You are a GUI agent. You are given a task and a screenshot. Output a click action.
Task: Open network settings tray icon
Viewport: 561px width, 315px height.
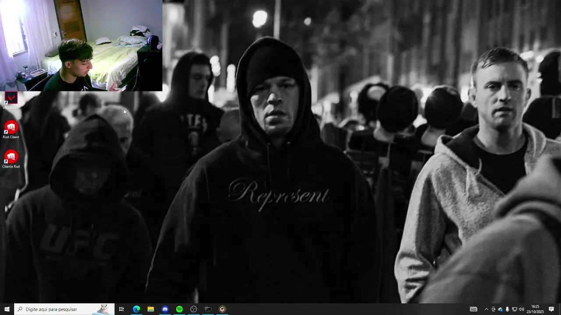pos(514,309)
